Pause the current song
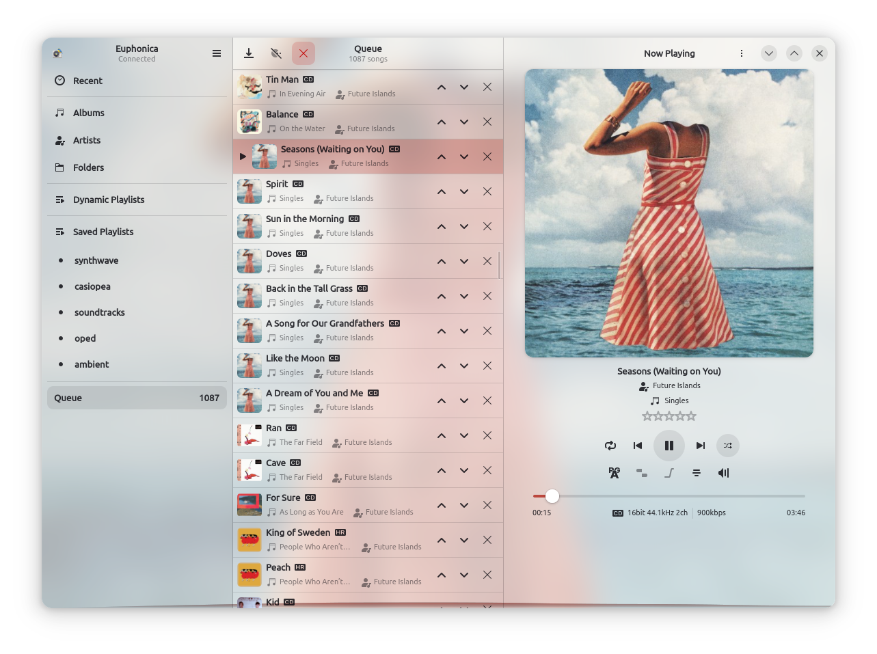The width and height of the screenshot is (877, 654). tap(669, 446)
